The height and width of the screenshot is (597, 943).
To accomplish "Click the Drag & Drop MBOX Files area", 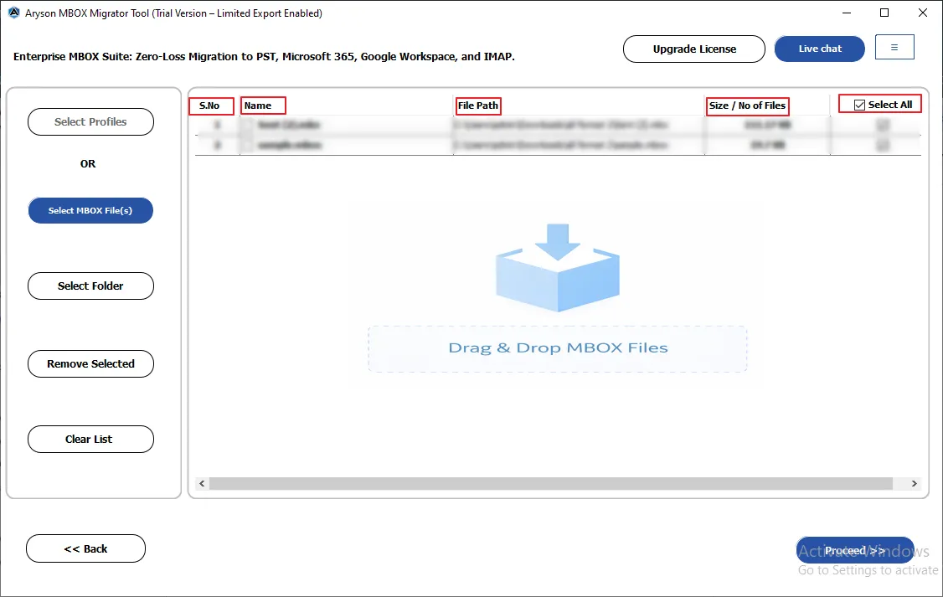I will [558, 348].
